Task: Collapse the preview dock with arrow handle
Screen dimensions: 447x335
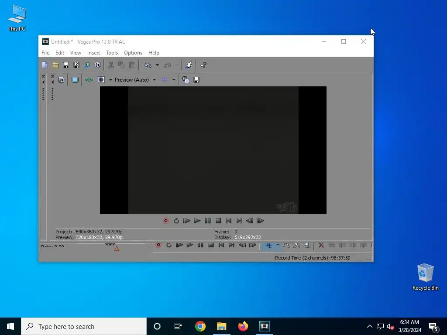Action: 52,82
